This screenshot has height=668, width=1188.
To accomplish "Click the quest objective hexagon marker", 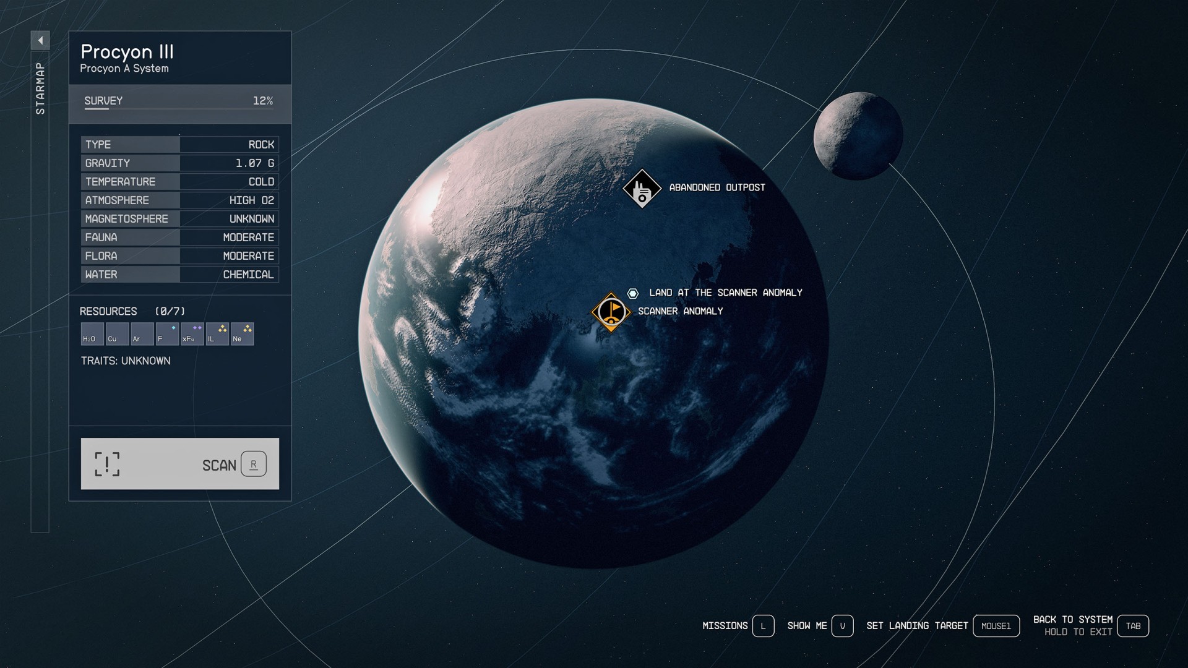I will coord(632,293).
